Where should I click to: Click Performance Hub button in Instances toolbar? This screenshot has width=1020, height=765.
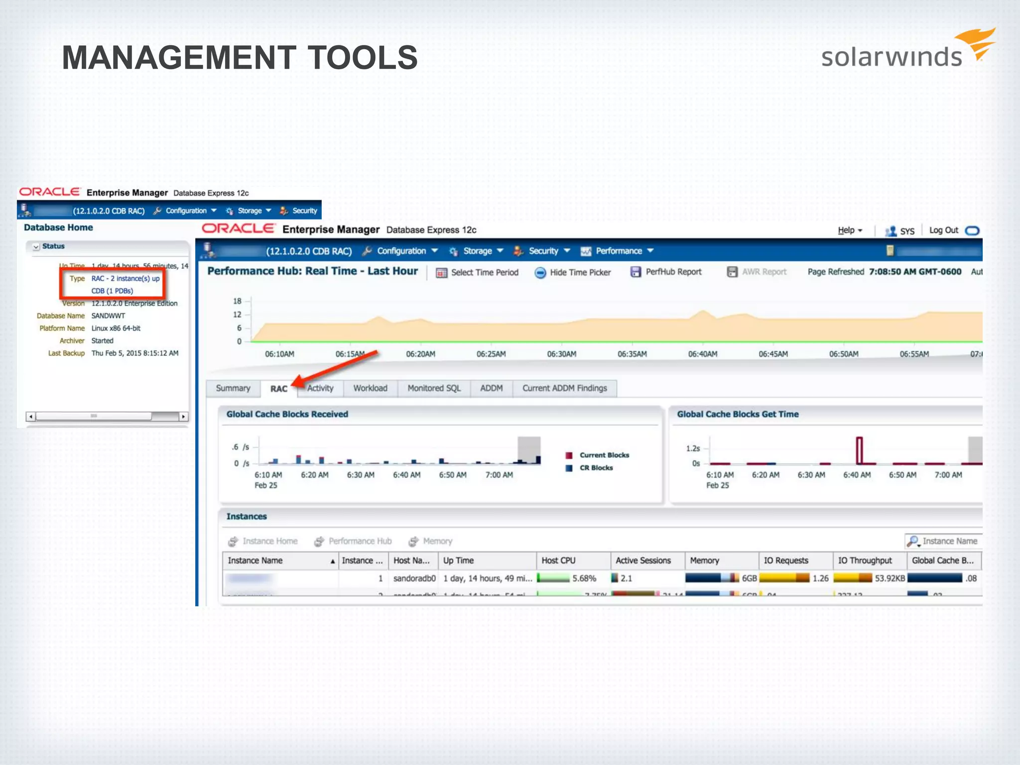tap(353, 541)
